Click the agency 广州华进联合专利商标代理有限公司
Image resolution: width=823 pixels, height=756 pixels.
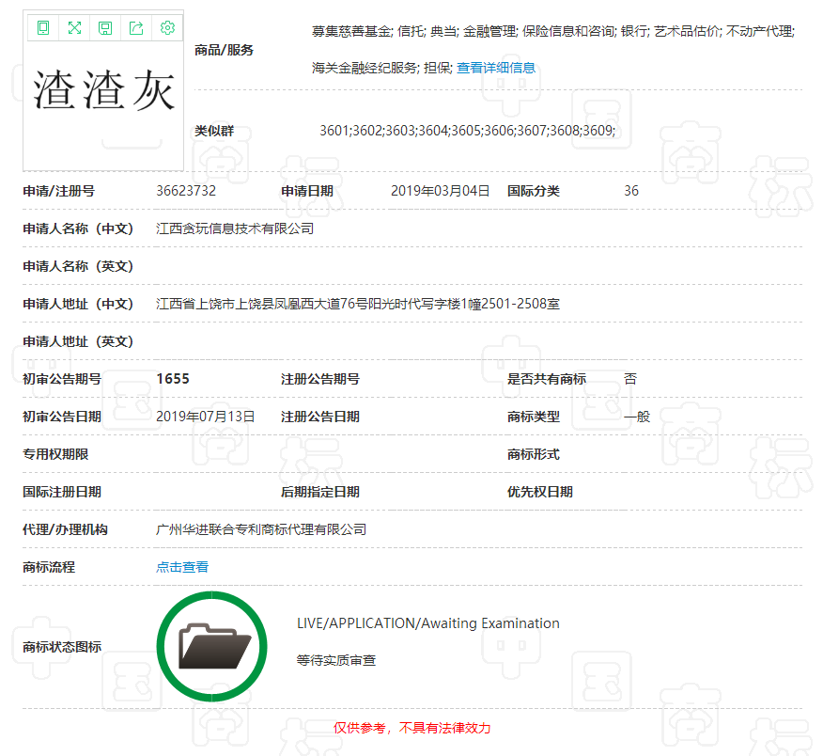coord(261,528)
